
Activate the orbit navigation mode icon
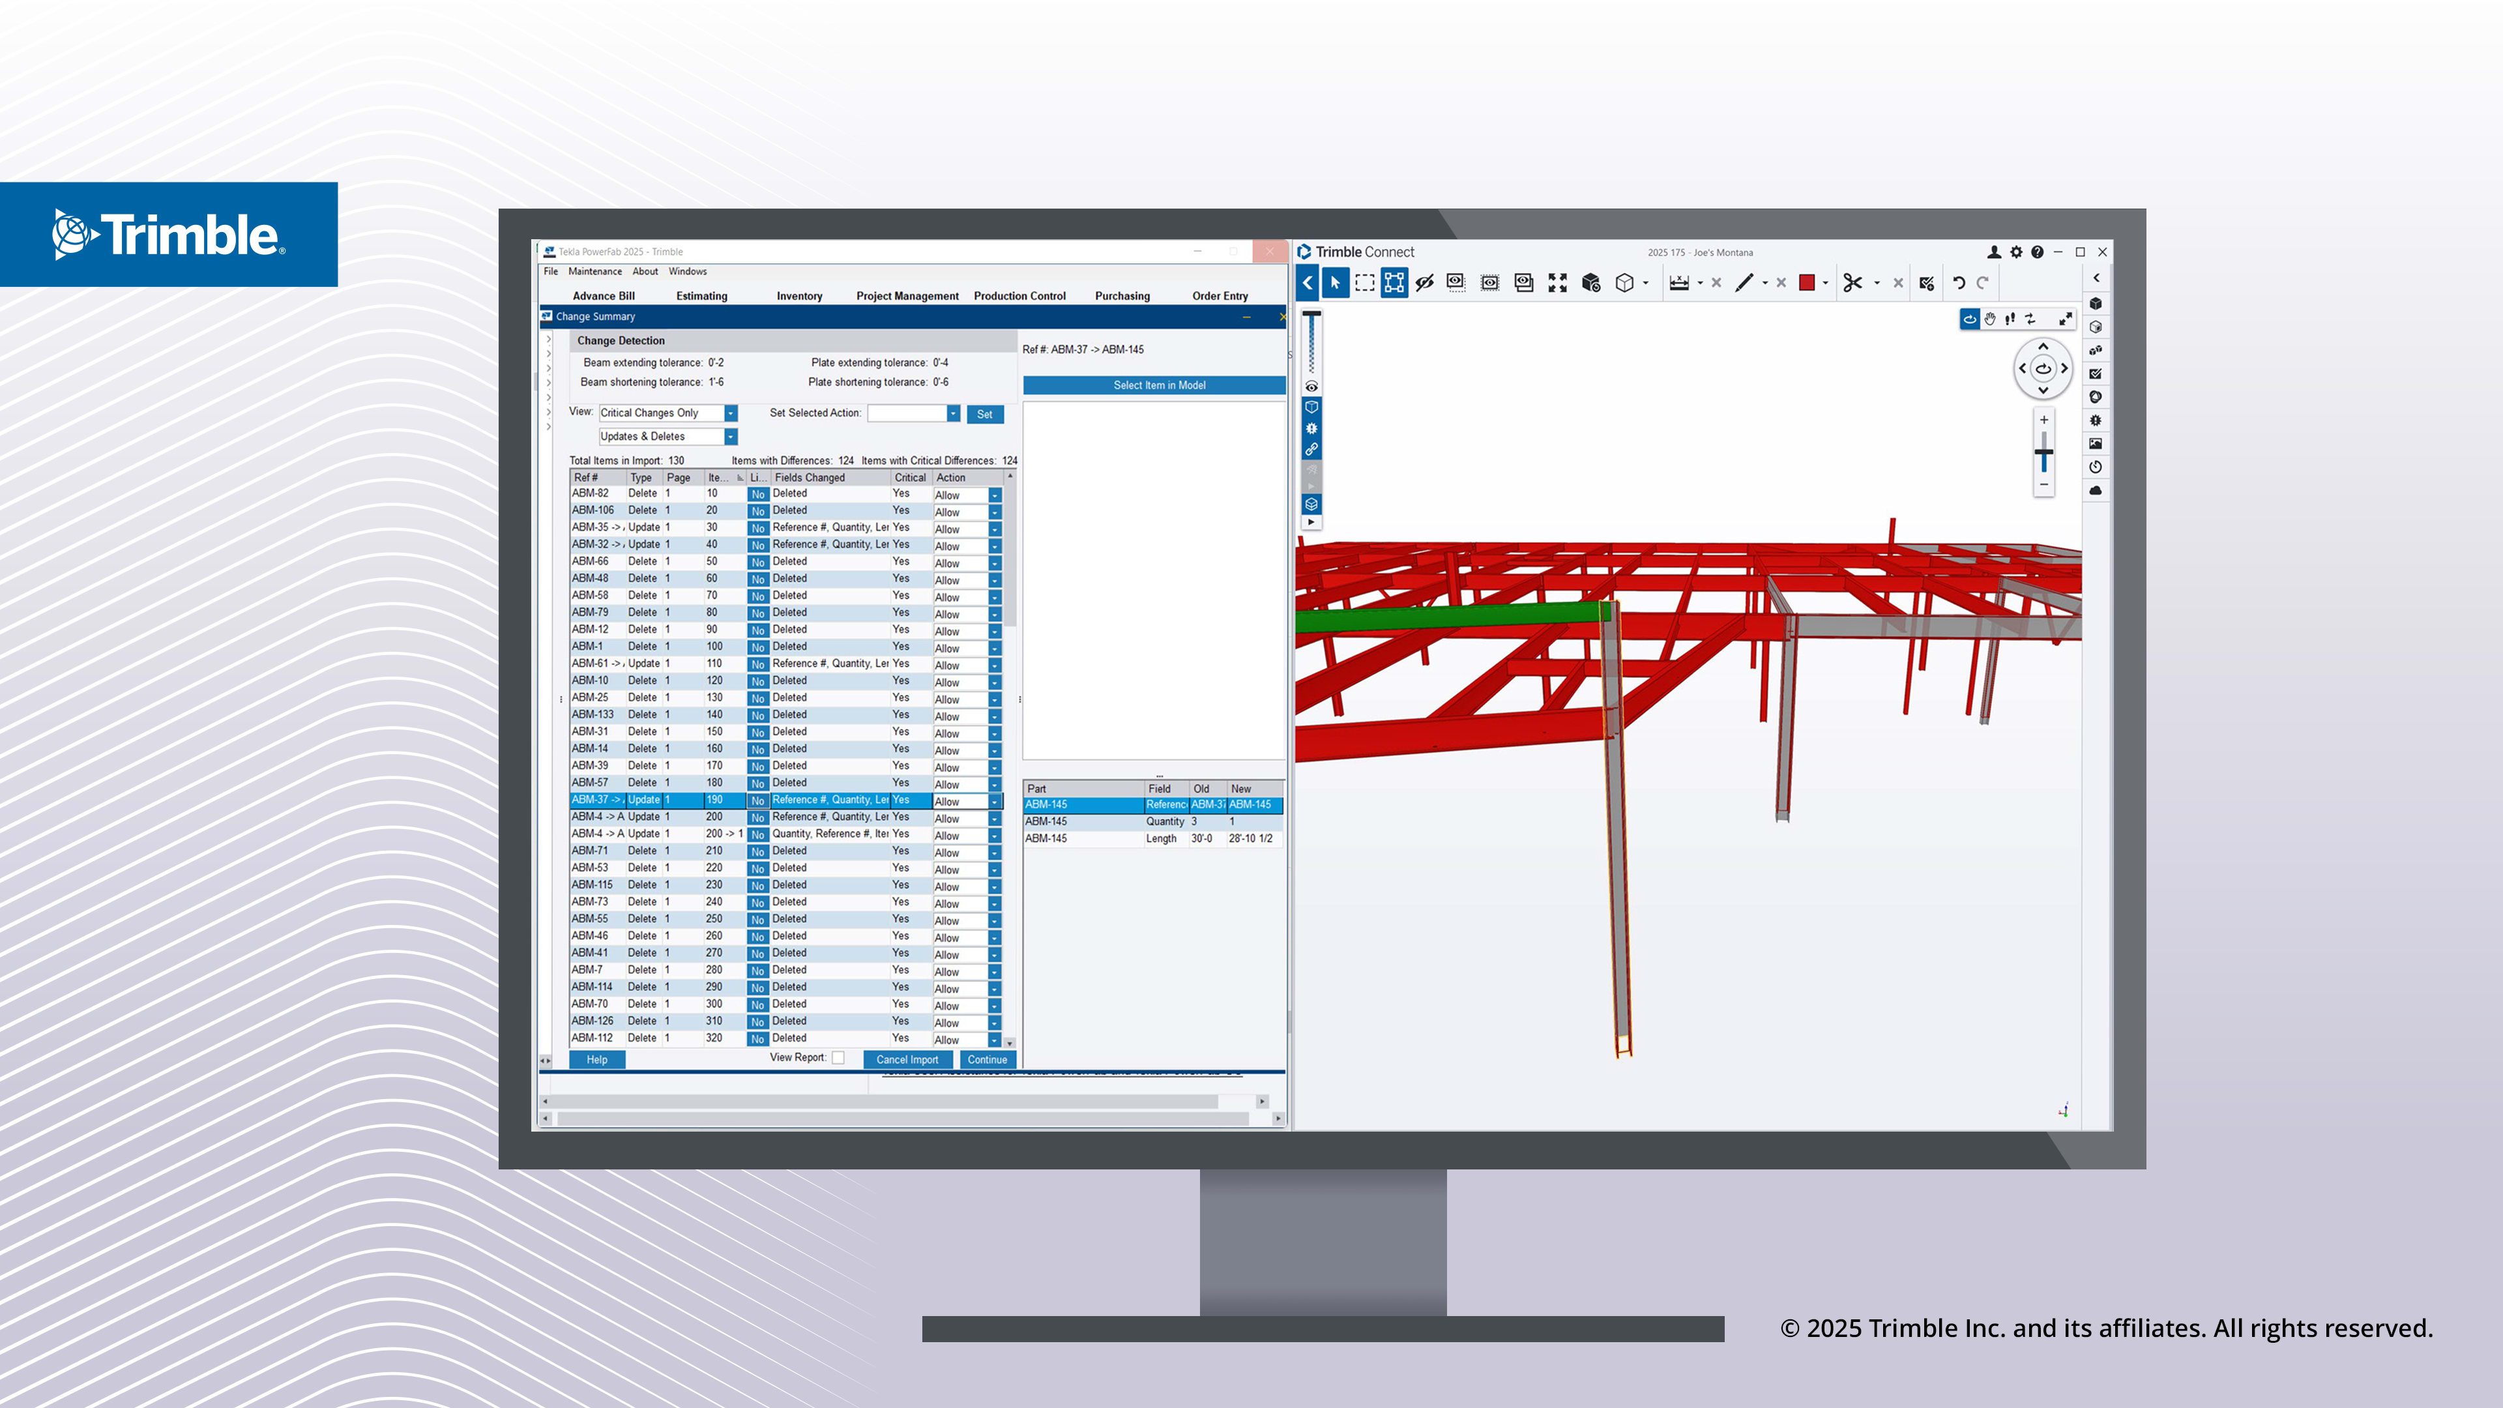[1970, 319]
